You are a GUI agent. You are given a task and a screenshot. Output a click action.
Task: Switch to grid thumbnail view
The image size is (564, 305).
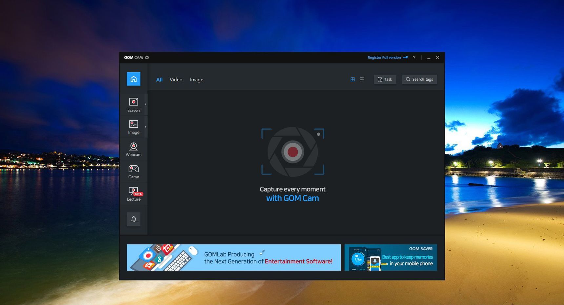pyautogui.click(x=352, y=79)
